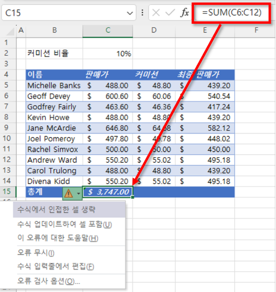Click the 60.06 commission cell

(x=154, y=96)
